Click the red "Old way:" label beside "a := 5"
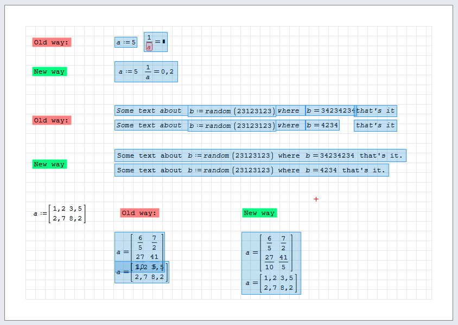This screenshot has height=325, width=458. tap(52, 42)
